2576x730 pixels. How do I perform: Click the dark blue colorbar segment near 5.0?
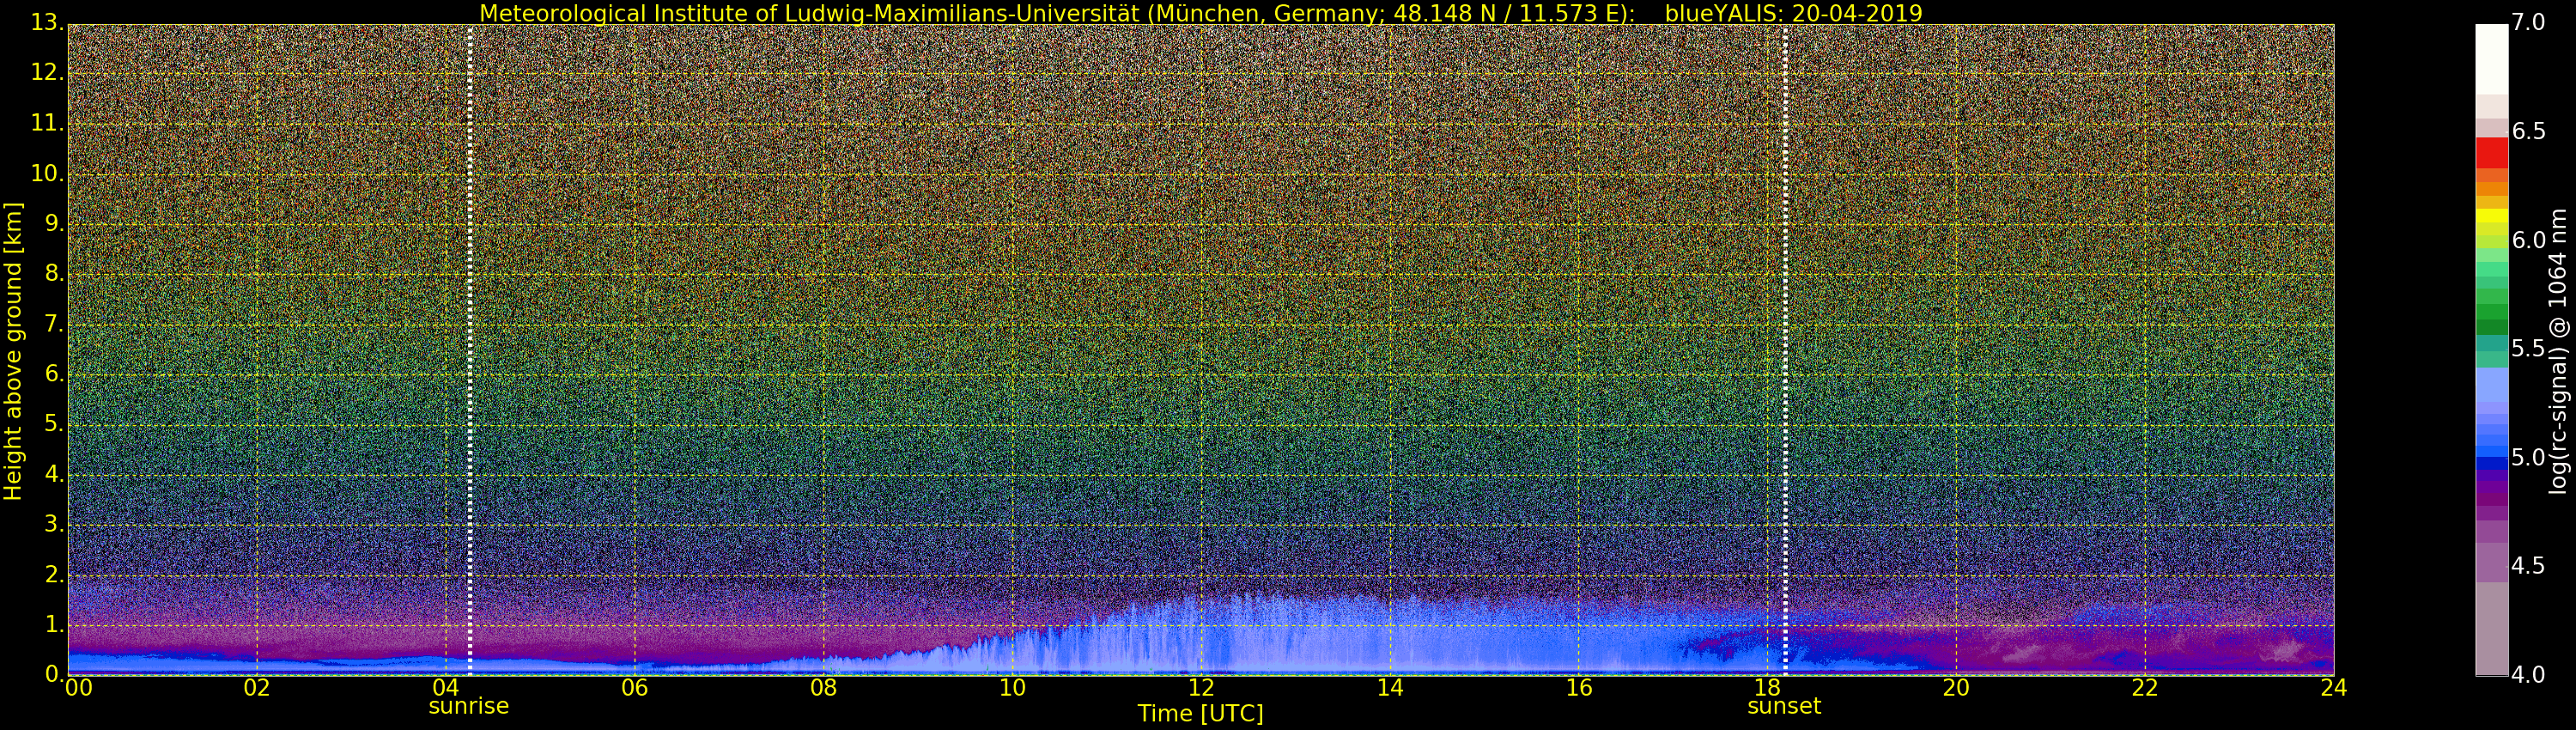pyautogui.click(x=2492, y=462)
